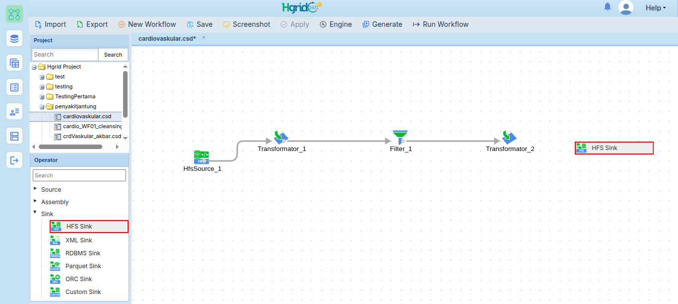Collapse the penyakitjantung folder
Screen dimensions: 678x304
pyautogui.click(x=42, y=107)
